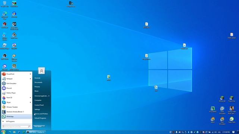This screenshot has width=239, height=134.
Task: Select the DEMO shortcut left of Simt Simulator
Action: point(213,109)
